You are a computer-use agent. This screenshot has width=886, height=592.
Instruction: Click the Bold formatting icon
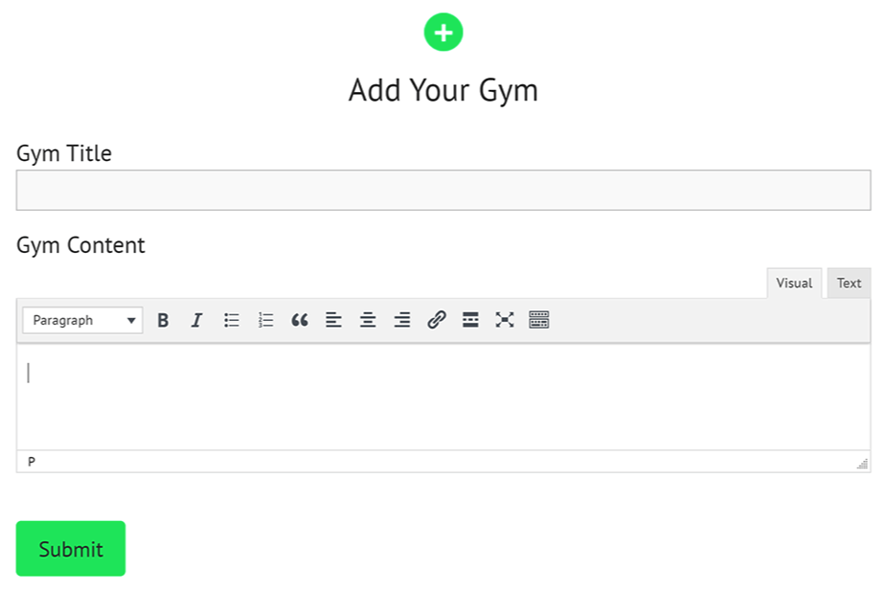point(163,321)
